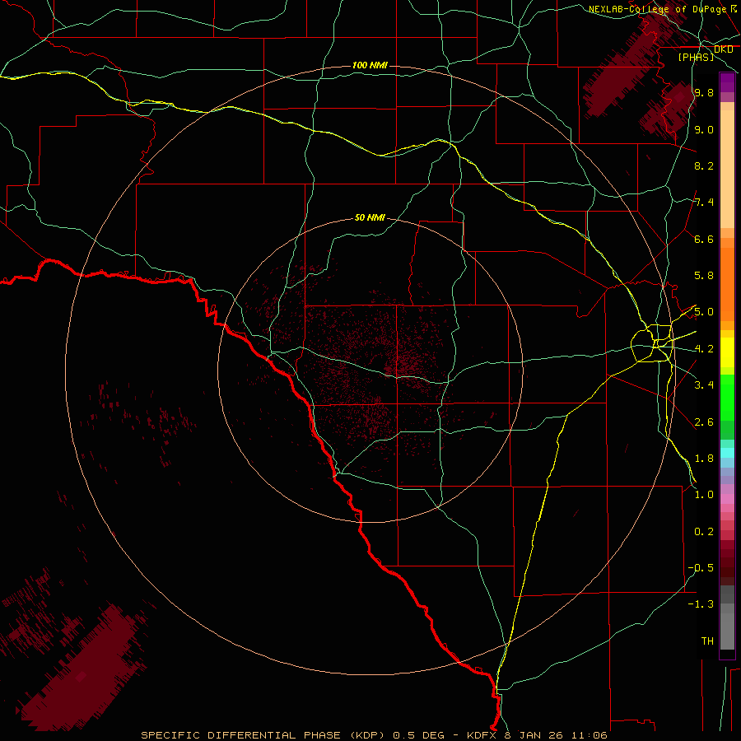
Task: Click the legend value -1.3
Action: click(x=701, y=604)
